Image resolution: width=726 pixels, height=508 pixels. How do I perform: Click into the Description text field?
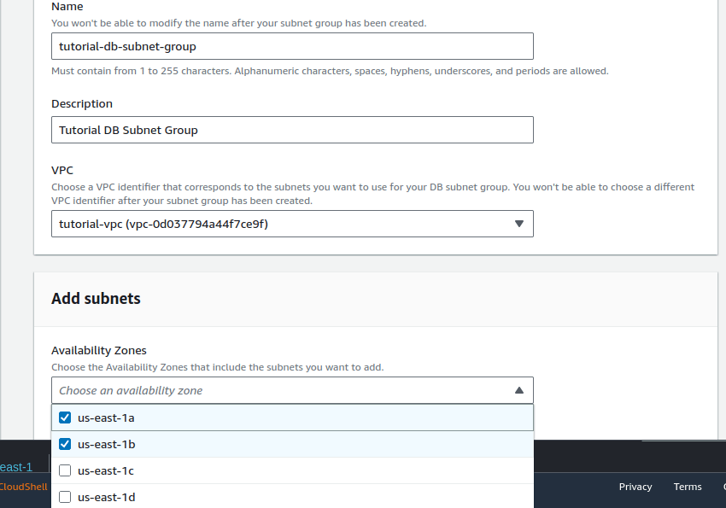(x=292, y=130)
